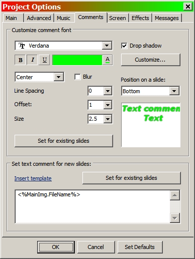This screenshot has height=259, width=195.
Task: Open the Verdana font dropdown
Action: coord(107,46)
